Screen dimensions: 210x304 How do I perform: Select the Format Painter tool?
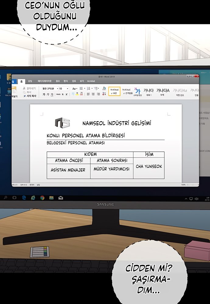pyautogui.click(x=25, y=96)
